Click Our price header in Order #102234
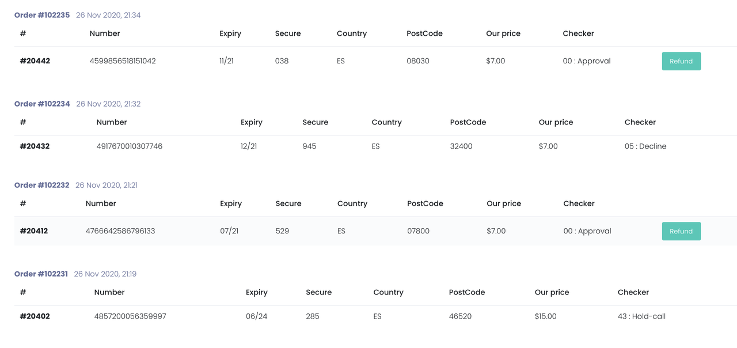The image size is (737, 348). [x=556, y=122]
